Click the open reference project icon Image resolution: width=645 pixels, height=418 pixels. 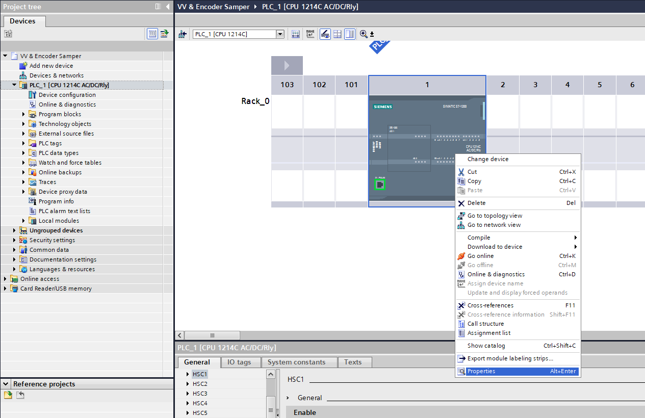8,395
